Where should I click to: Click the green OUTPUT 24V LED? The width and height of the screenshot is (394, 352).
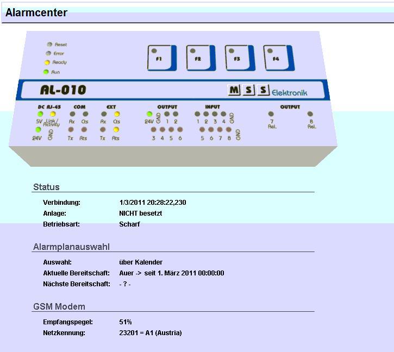coord(149,114)
